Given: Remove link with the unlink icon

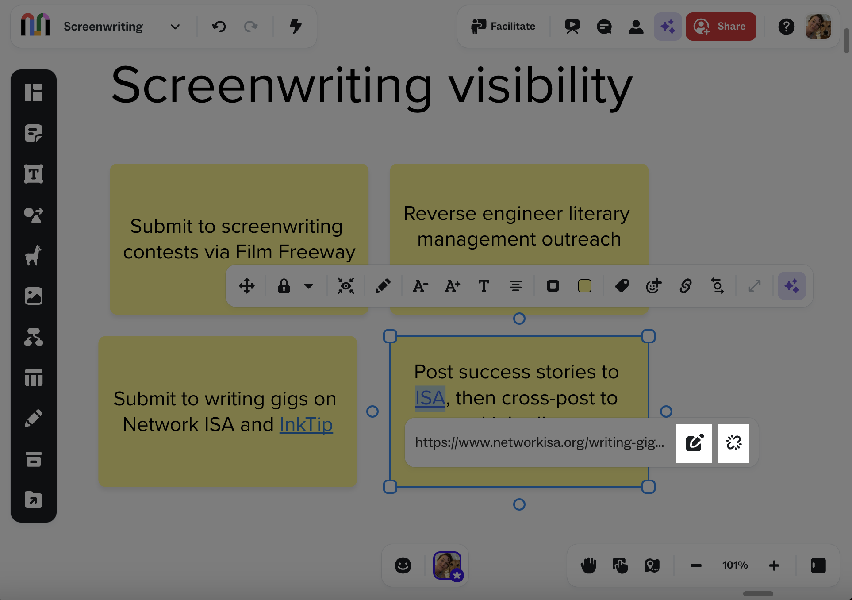Looking at the screenshot, I should coord(733,443).
